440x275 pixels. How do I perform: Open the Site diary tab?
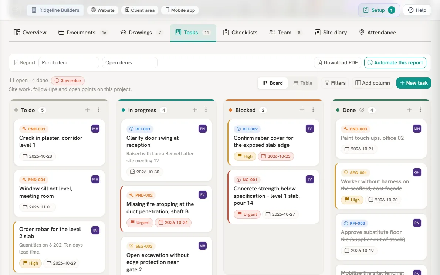[x=331, y=33]
